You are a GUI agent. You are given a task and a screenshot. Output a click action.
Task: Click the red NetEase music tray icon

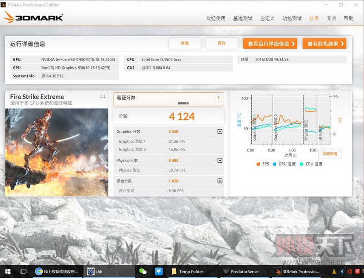coord(357,272)
